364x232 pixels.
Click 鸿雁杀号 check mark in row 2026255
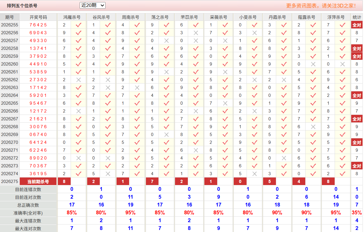78,25
